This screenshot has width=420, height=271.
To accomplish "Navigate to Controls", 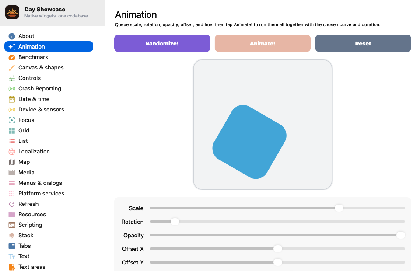I will pyautogui.click(x=49, y=78).
